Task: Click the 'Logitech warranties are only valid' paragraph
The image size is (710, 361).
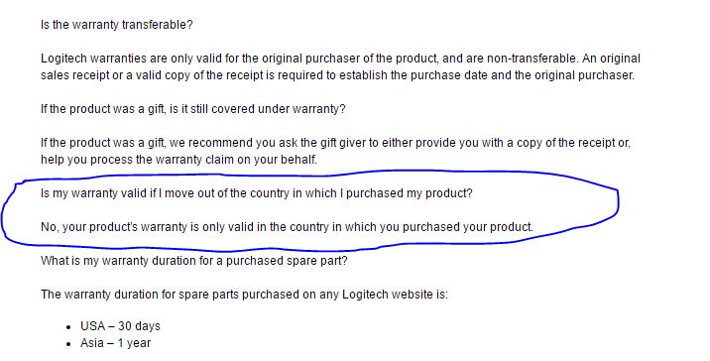Action: pyautogui.click(x=340, y=66)
